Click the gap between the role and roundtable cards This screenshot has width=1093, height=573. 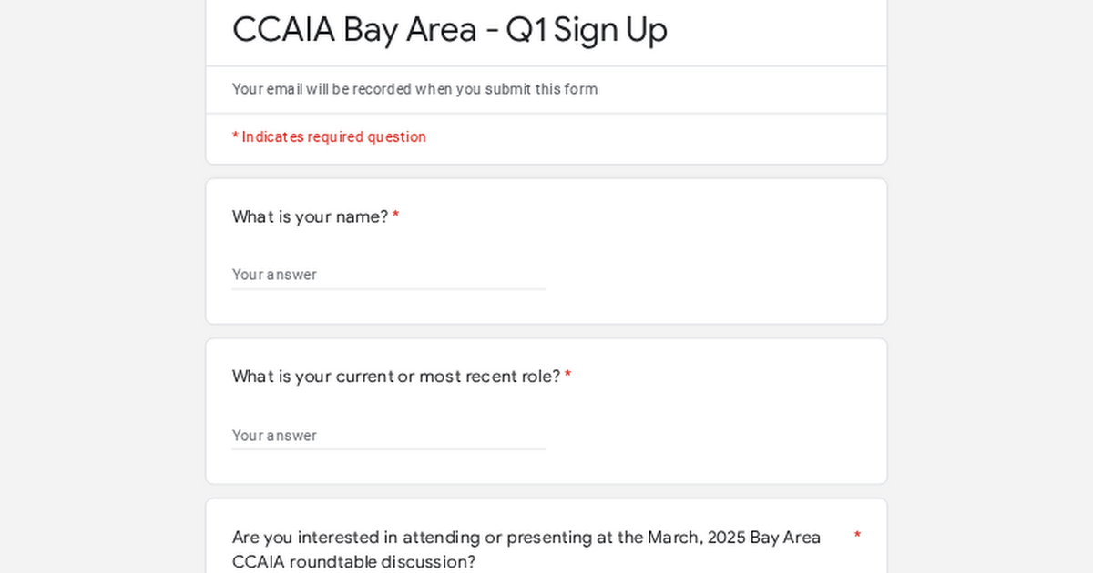pos(546,491)
